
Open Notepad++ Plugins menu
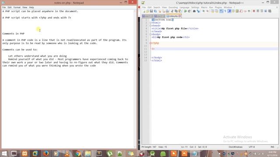click(218, 7)
